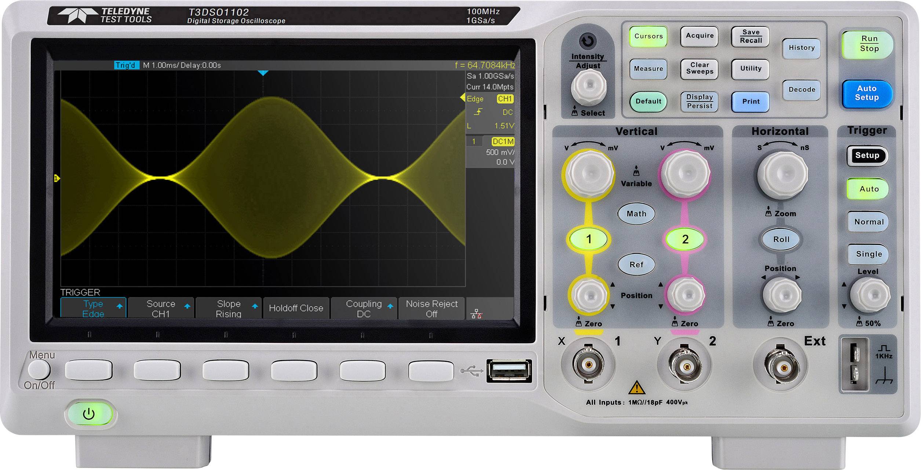
Task: Toggle channel 2 with the pink button
Action: tap(685, 239)
